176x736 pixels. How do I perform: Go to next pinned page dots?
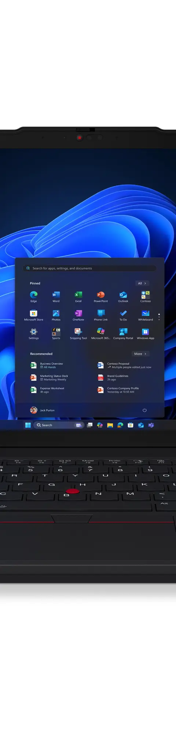(159, 317)
